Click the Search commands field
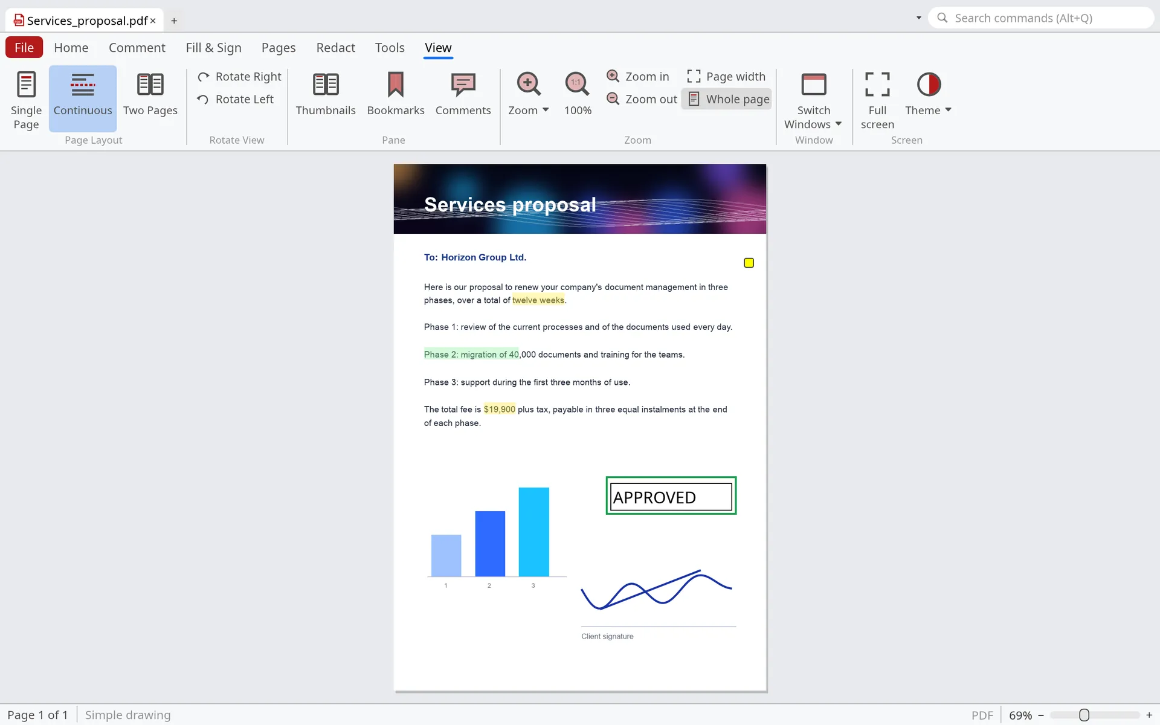This screenshot has width=1160, height=725. click(x=1040, y=18)
